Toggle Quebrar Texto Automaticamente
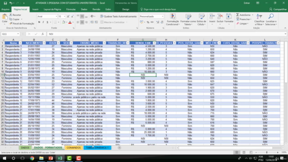 (x=118, y=17)
